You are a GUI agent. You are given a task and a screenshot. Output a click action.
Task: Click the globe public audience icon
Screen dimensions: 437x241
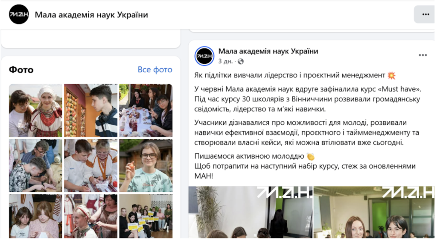pos(241,62)
